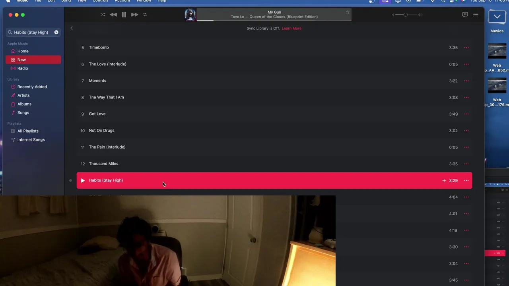Go back using the chevron arrow

(x=72, y=28)
